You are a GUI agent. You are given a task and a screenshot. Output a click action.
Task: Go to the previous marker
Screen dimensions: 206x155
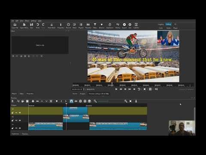pyautogui.click(x=61, y=101)
